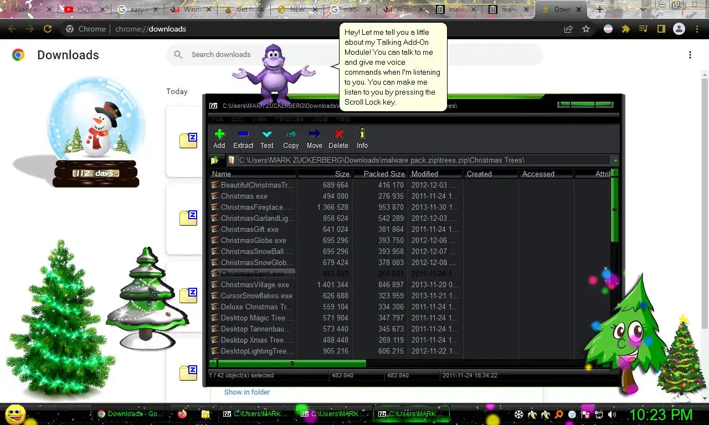The height and width of the screenshot is (425, 709).
Task: Open the Edit menu in 7-Zip
Action: pos(238,118)
